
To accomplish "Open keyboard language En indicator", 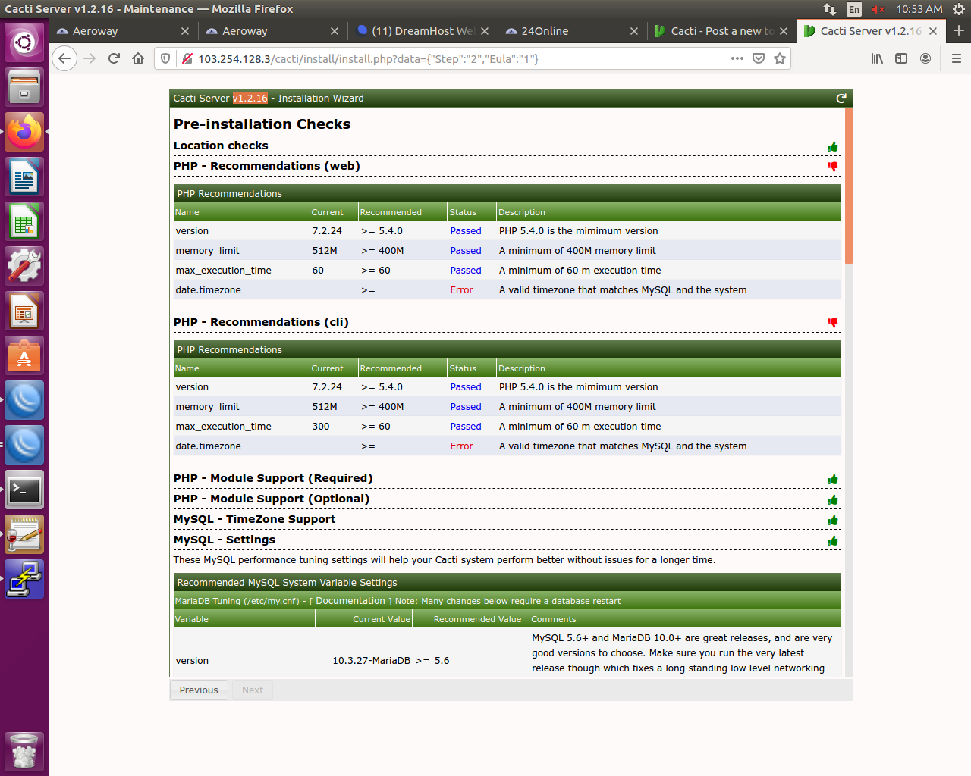I will click(854, 9).
